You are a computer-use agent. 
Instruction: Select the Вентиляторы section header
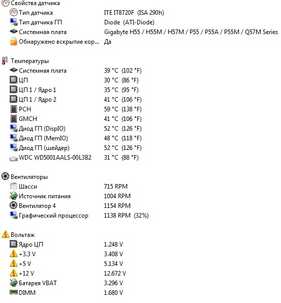pos(29,177)
